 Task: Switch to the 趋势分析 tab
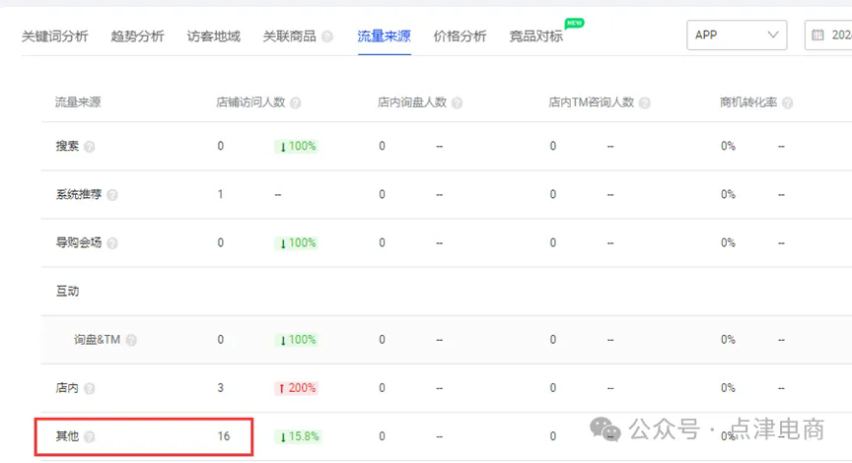tap(137, 36)
